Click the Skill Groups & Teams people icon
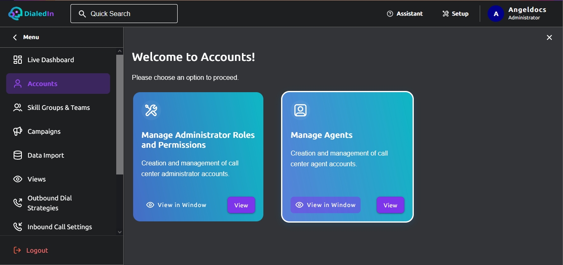Image resolution: width=563 pixels, height=265 pixels. click(x=18, y=107)
